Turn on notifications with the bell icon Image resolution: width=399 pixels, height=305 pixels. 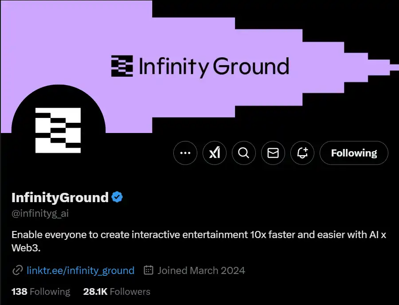tap(302, 153)
